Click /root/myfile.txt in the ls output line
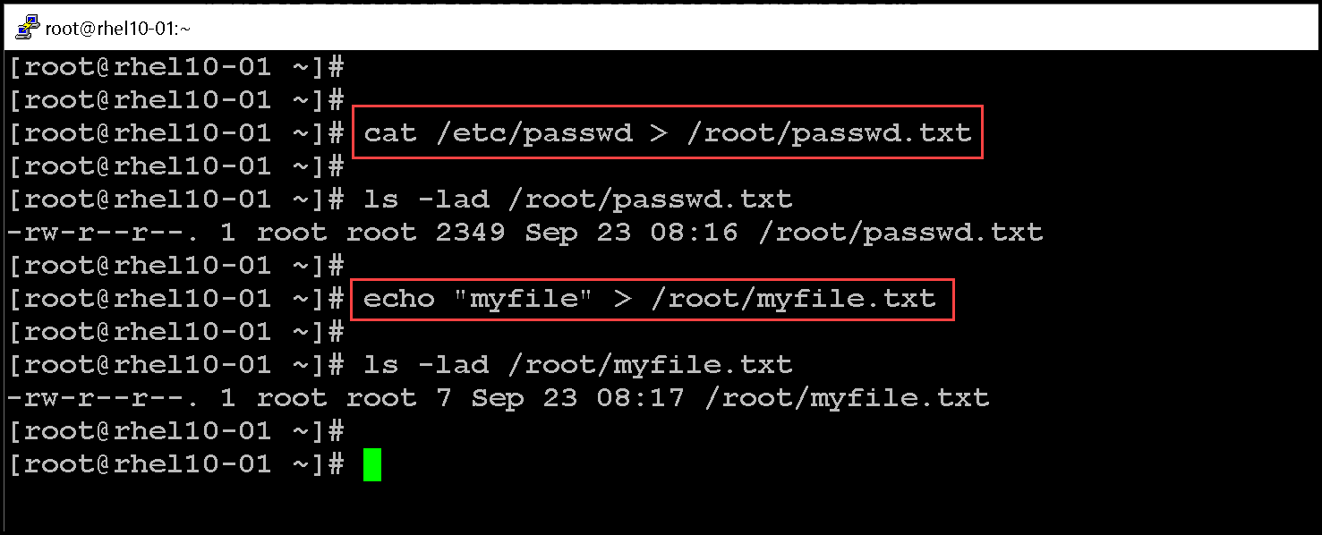 846,398
